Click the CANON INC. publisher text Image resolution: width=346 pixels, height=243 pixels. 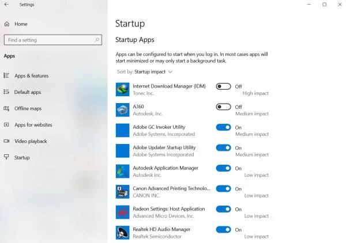tap(146, 195)
